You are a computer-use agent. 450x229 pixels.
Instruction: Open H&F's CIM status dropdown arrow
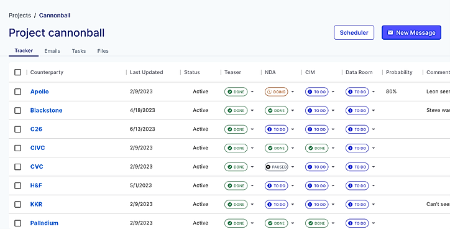[x=333, y=185]
